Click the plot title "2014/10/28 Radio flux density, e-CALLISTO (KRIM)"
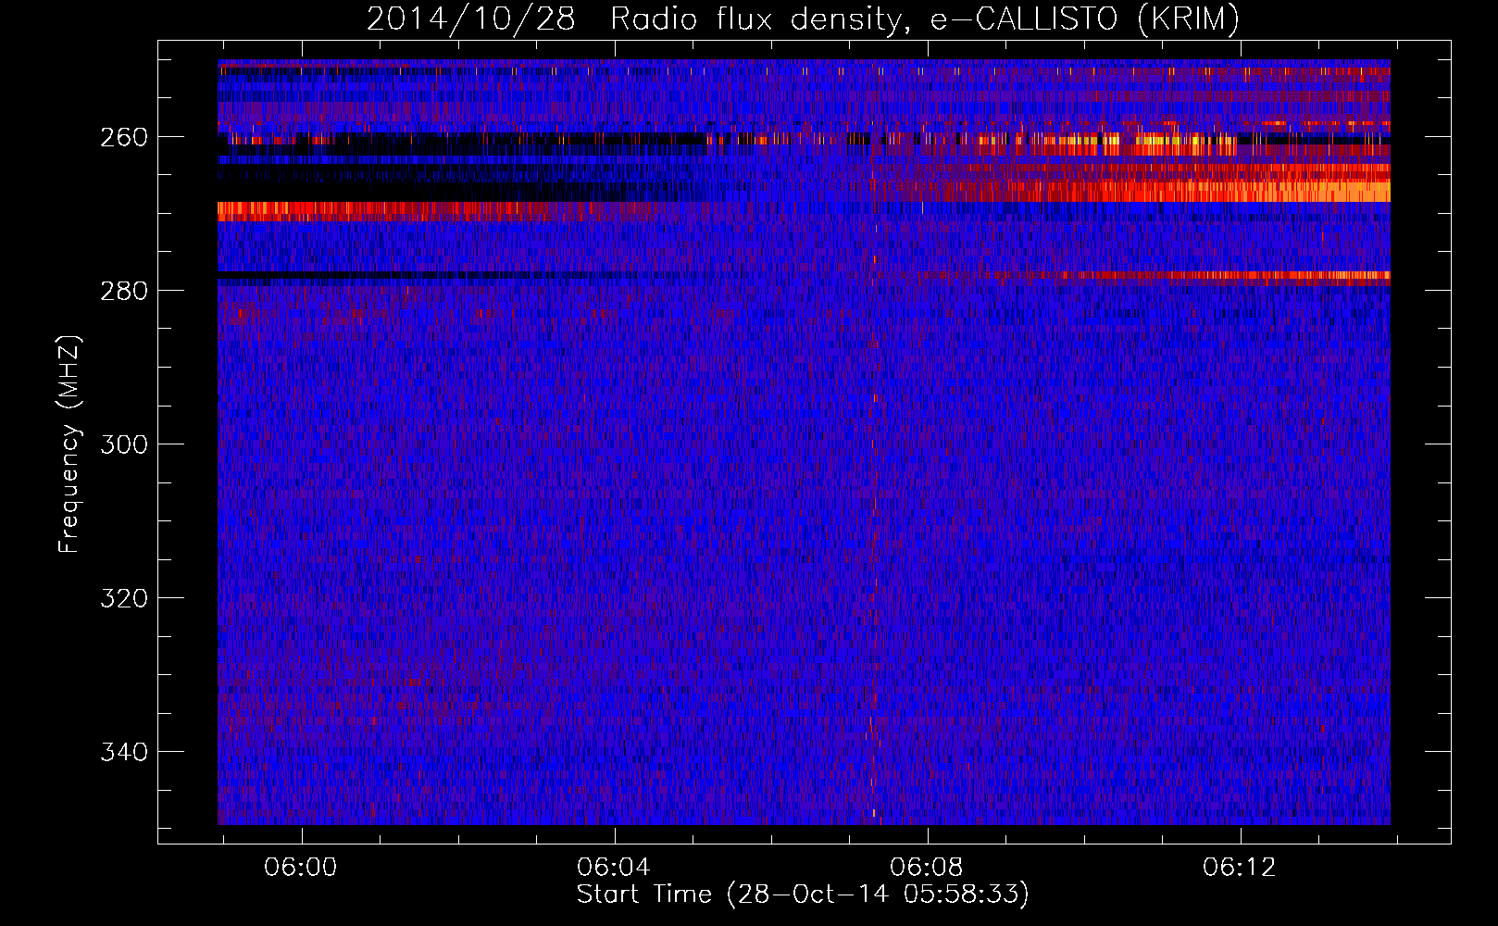 (803, 19)
